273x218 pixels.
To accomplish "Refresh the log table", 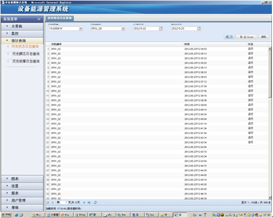I will [x=95, y=203].
